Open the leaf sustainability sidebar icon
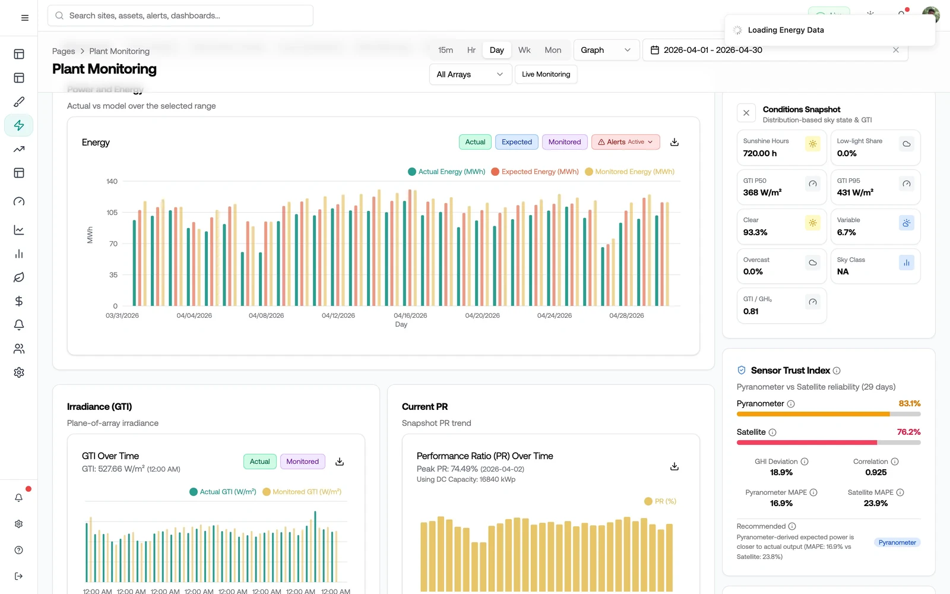The width and height of the screenshot is (950, 594). [x=19, y=277]
